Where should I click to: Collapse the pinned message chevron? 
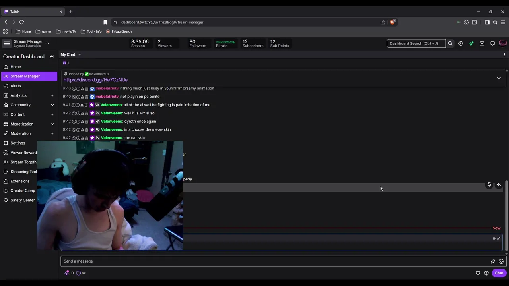click(x=499, y=78)
